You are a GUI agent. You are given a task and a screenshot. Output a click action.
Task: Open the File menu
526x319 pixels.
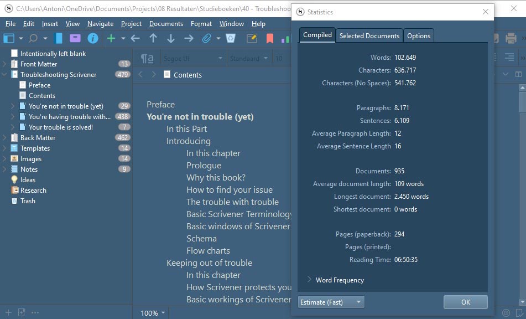click(x=11, y=24)
